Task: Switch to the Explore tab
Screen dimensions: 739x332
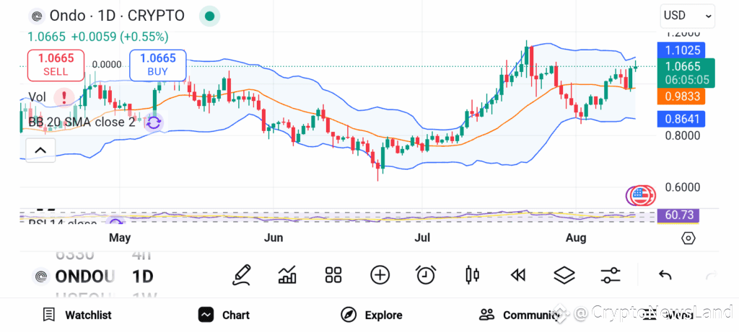Action: pyautogui.click(x=372, y=315)
